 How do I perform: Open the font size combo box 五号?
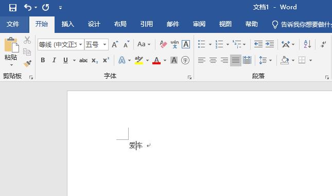(x=96, y=44)
